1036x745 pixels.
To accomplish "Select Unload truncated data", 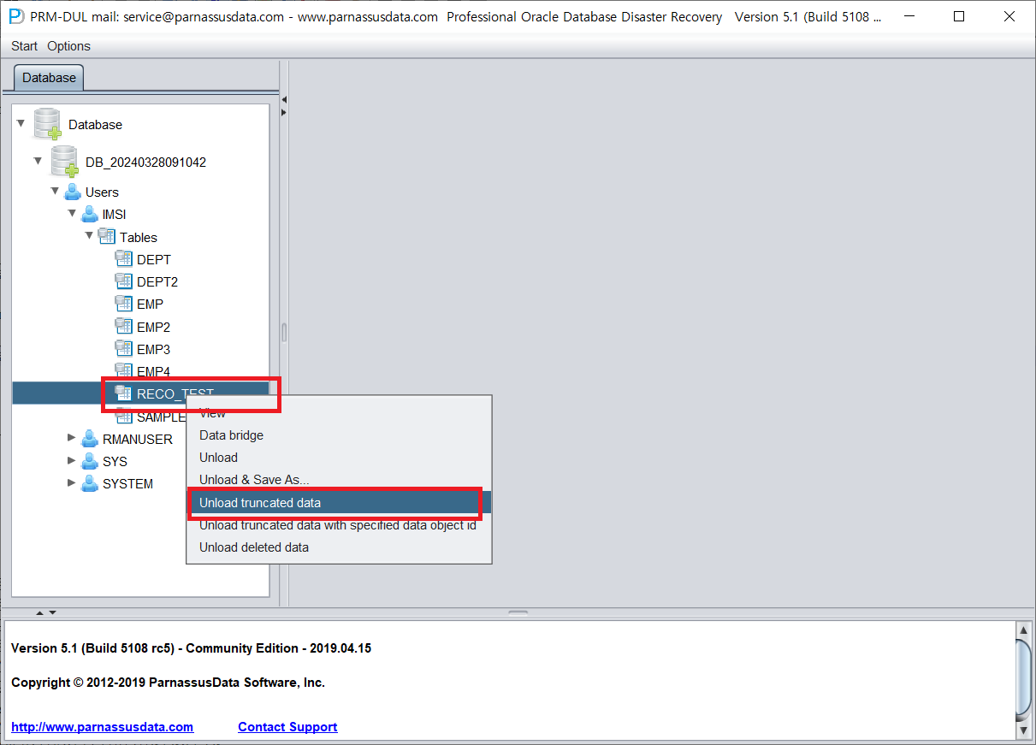I will (x=339, y=503).
